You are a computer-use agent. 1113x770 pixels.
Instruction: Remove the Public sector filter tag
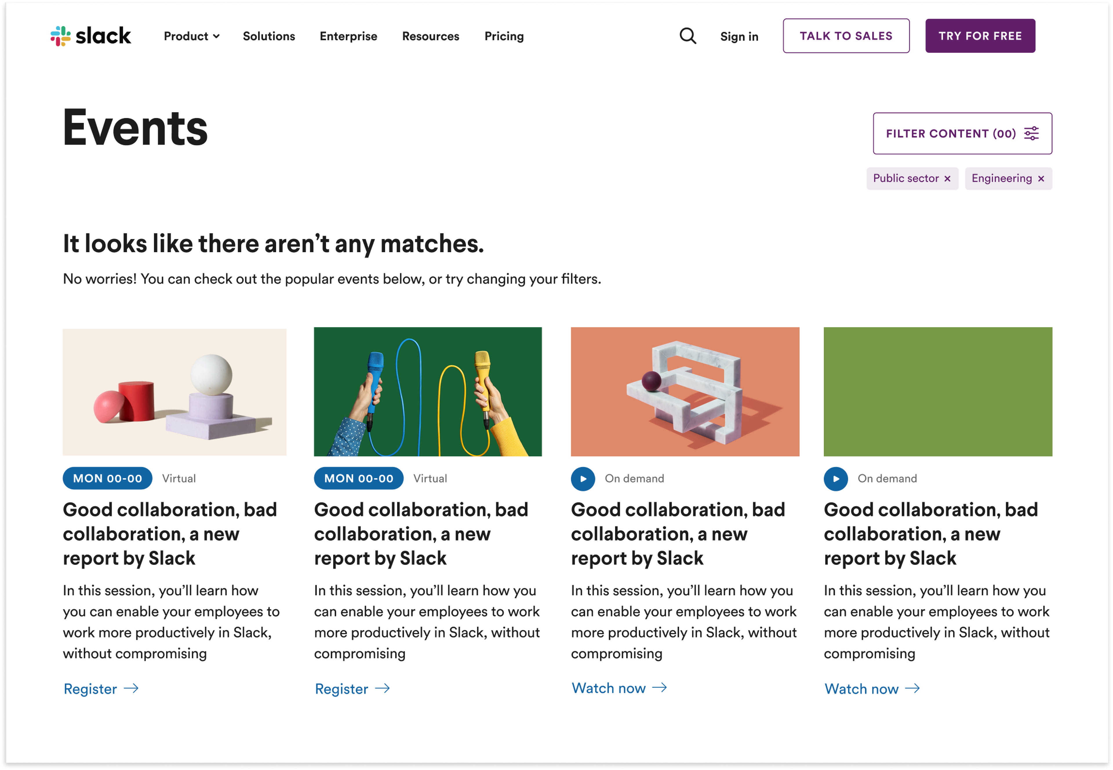[947, 179]
